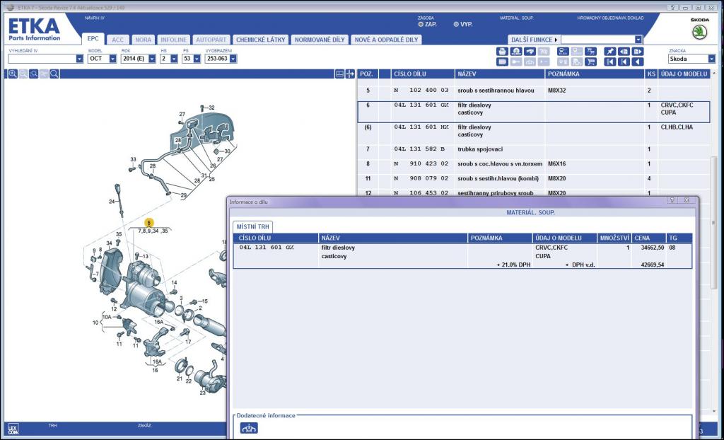
Task: Click top-row shopping cart icon
Action: (x=590, y=52)
